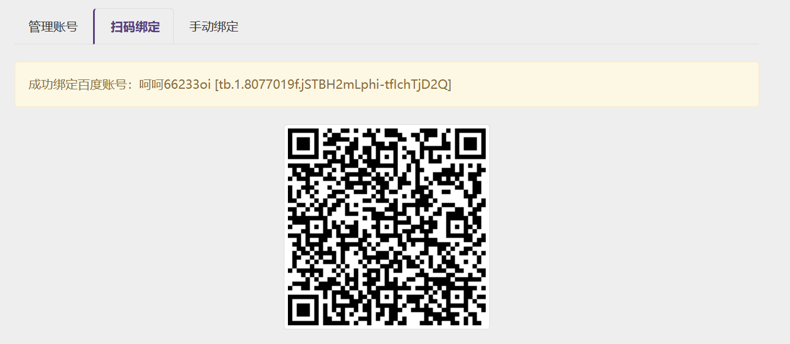Screen dimensions: 790x344
Task: Click the purple edge of the active tab
Action: click(94, 27)
